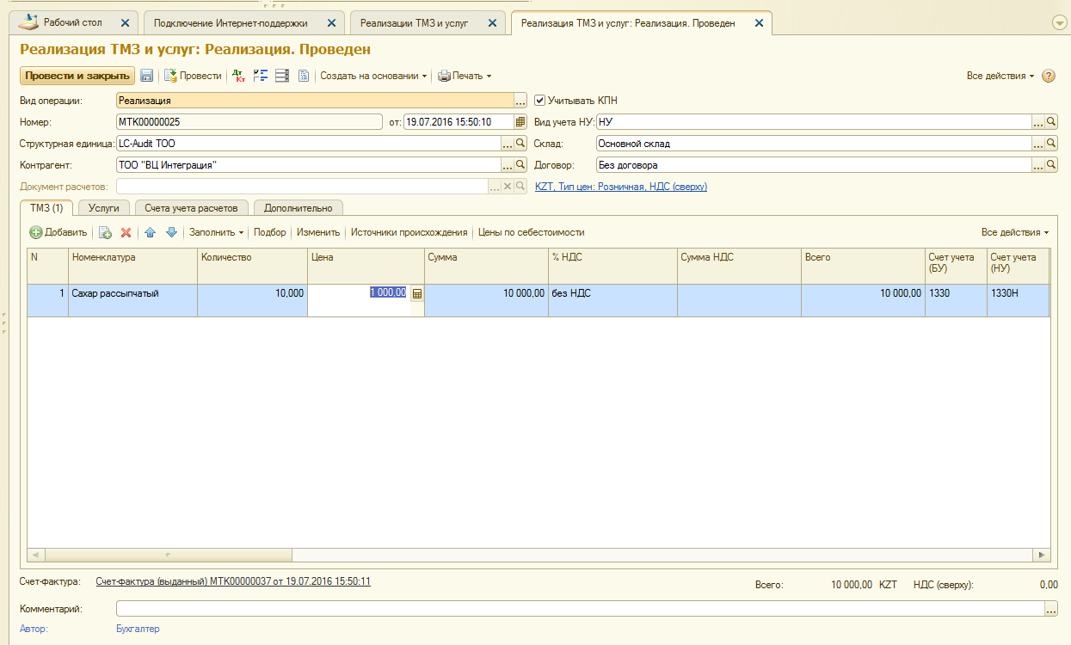Open help with the question mark icon

[1049, 76]
